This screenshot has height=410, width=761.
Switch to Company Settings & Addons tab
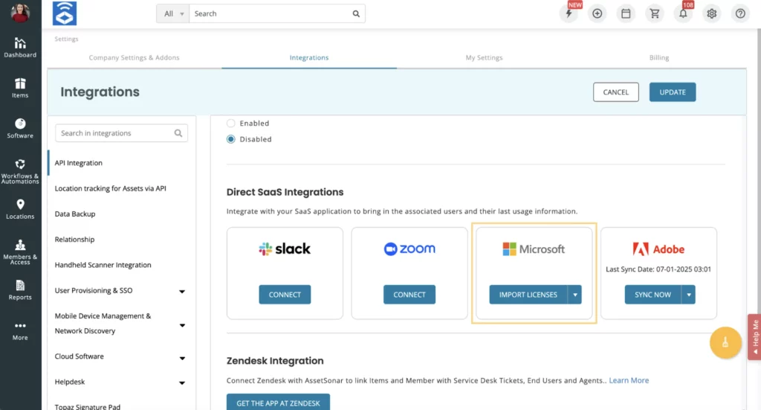pyautogui.click(x=134, y=57)
